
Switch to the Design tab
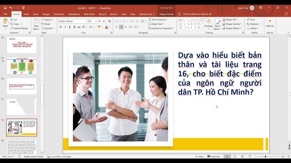(46, 14)
